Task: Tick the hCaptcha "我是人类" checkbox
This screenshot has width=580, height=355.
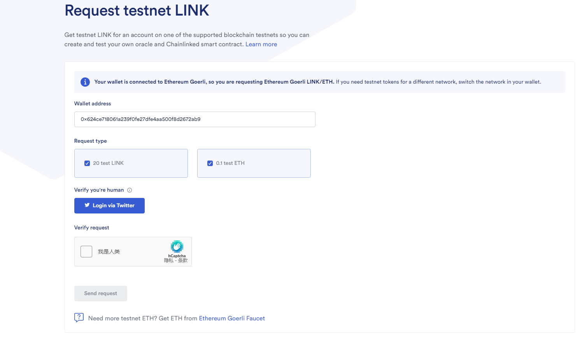Action: click(86, 252)
